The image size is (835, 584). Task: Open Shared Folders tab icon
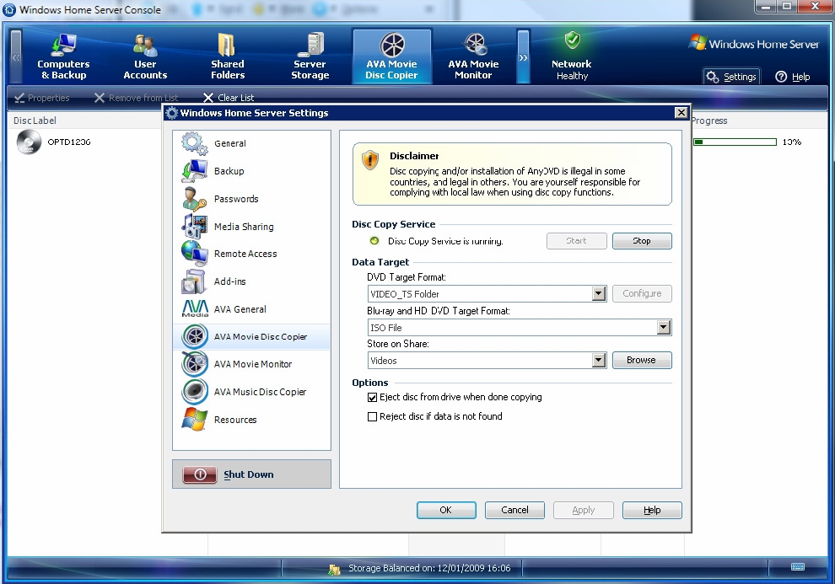[227, 45]
